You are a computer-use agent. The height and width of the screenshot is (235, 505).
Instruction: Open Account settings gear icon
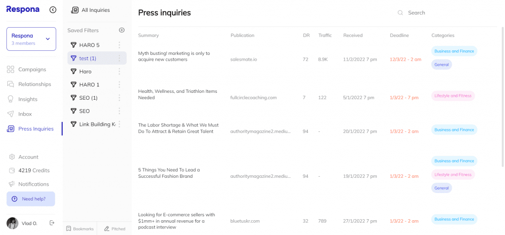[12, 157]
